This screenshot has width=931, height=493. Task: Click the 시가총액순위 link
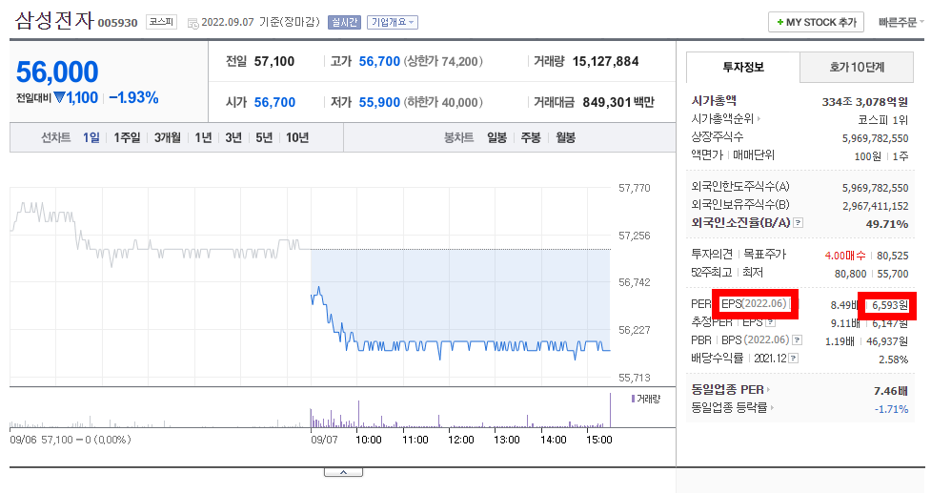[x=722, y=119]
